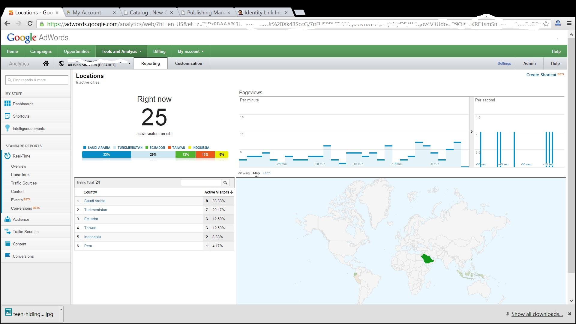Screen dimensions: 576x324
Task: Click the Saudi Arabia country link
Action: pyautogui.click(x=94, y=201)
